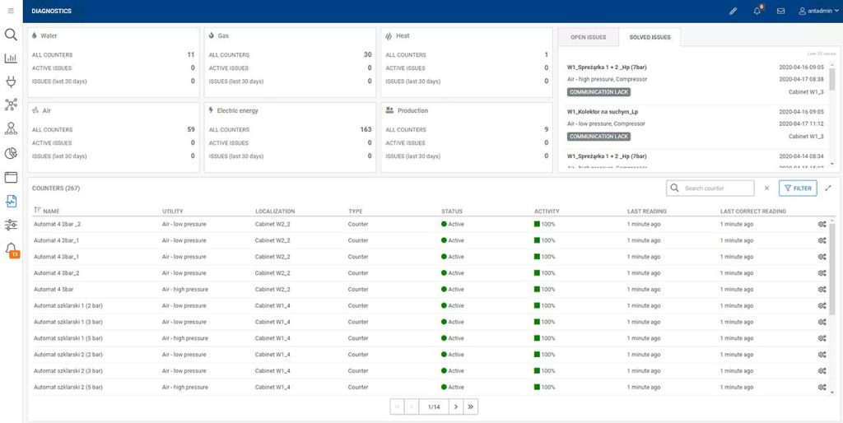Open settings gear for Automat szklarski 2 (5 bar)
The height and width of the screenshot is (423, 843).
coord(822,387)
